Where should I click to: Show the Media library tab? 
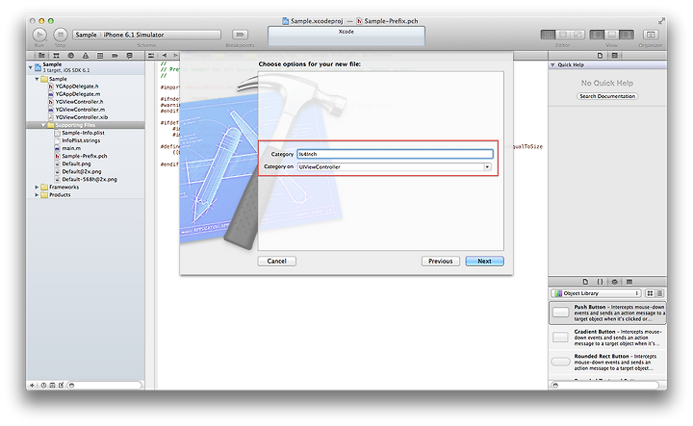click(629, 282)
